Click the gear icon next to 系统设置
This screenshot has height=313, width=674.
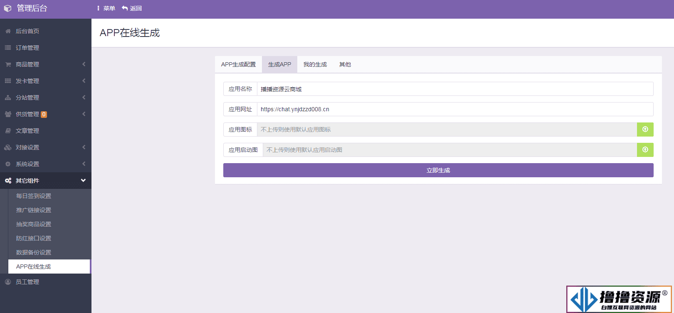[x=8, y=164]
